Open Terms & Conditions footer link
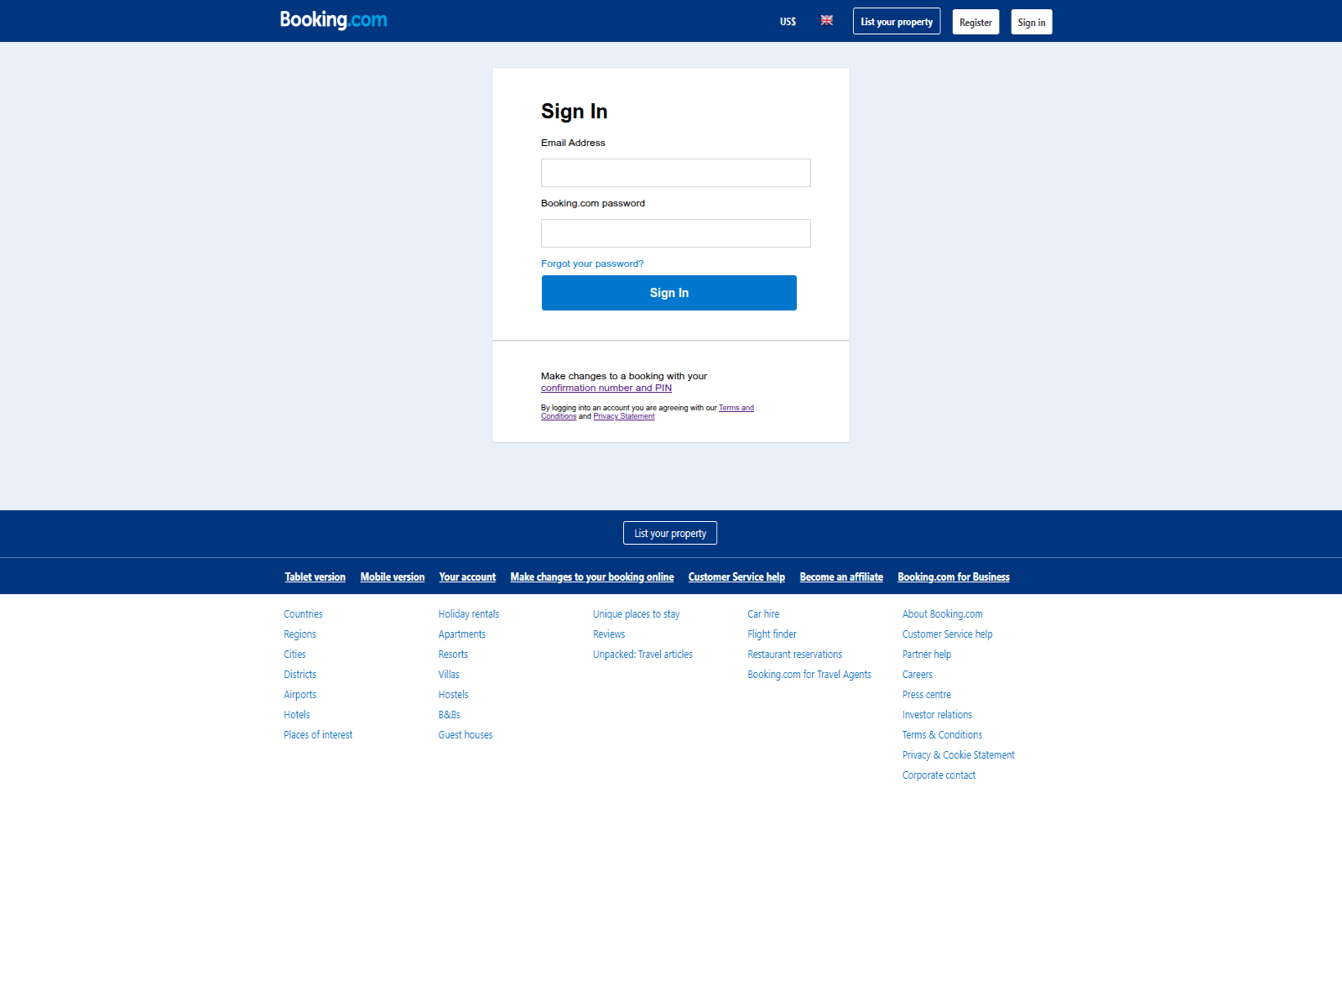Screen dimensions: 1342x1007 pos(942,735)
